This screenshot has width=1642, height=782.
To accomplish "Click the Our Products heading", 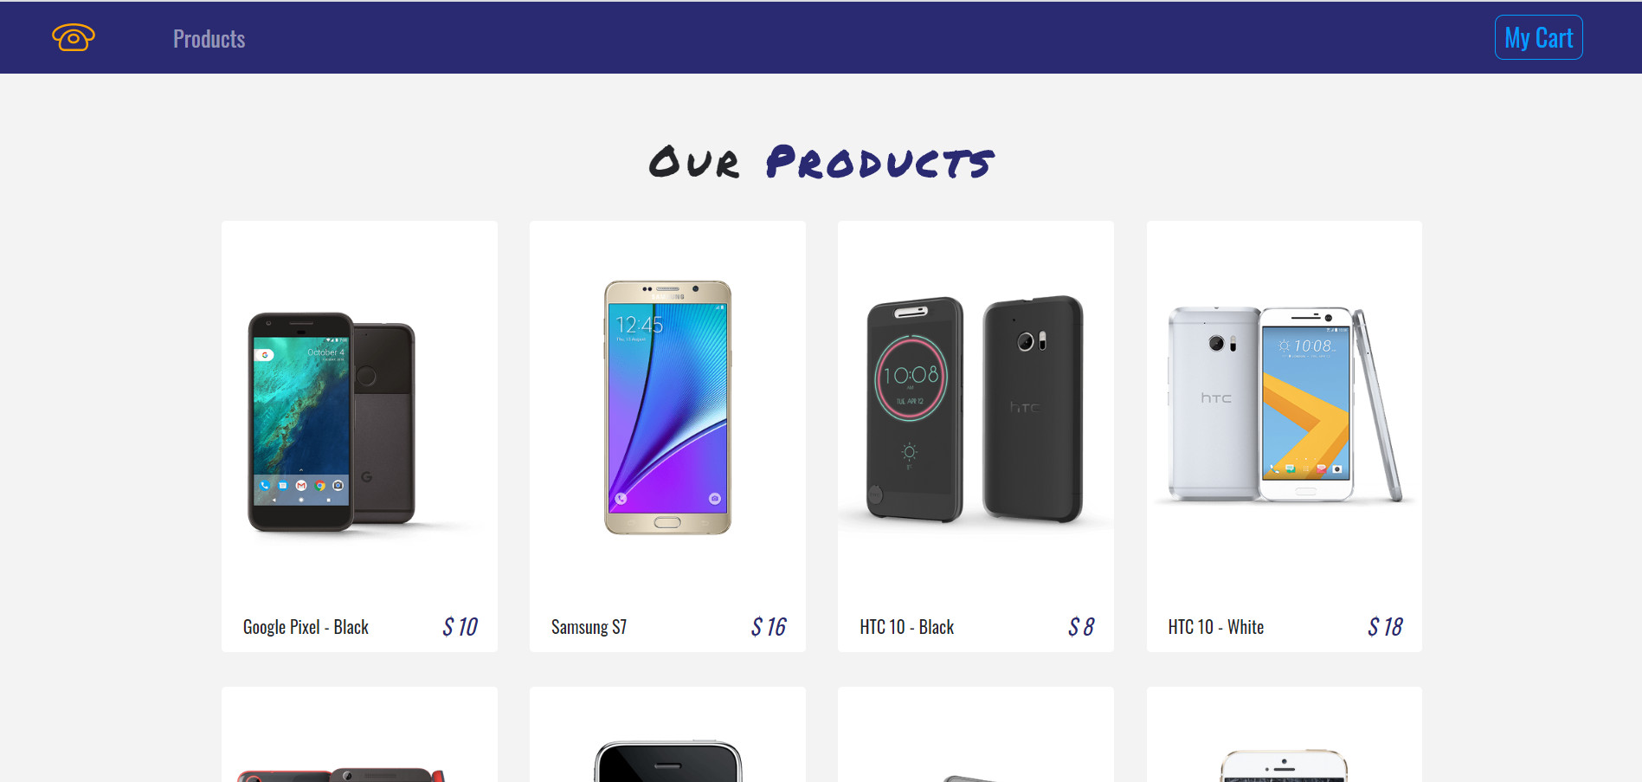I will click(x=821, y=162).
